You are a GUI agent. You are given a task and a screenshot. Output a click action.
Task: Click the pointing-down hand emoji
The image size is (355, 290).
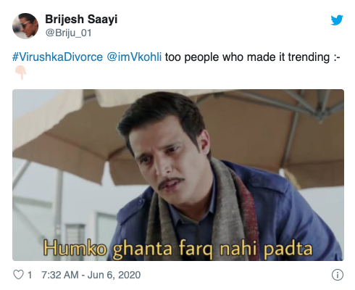click(x=21, y=72)
